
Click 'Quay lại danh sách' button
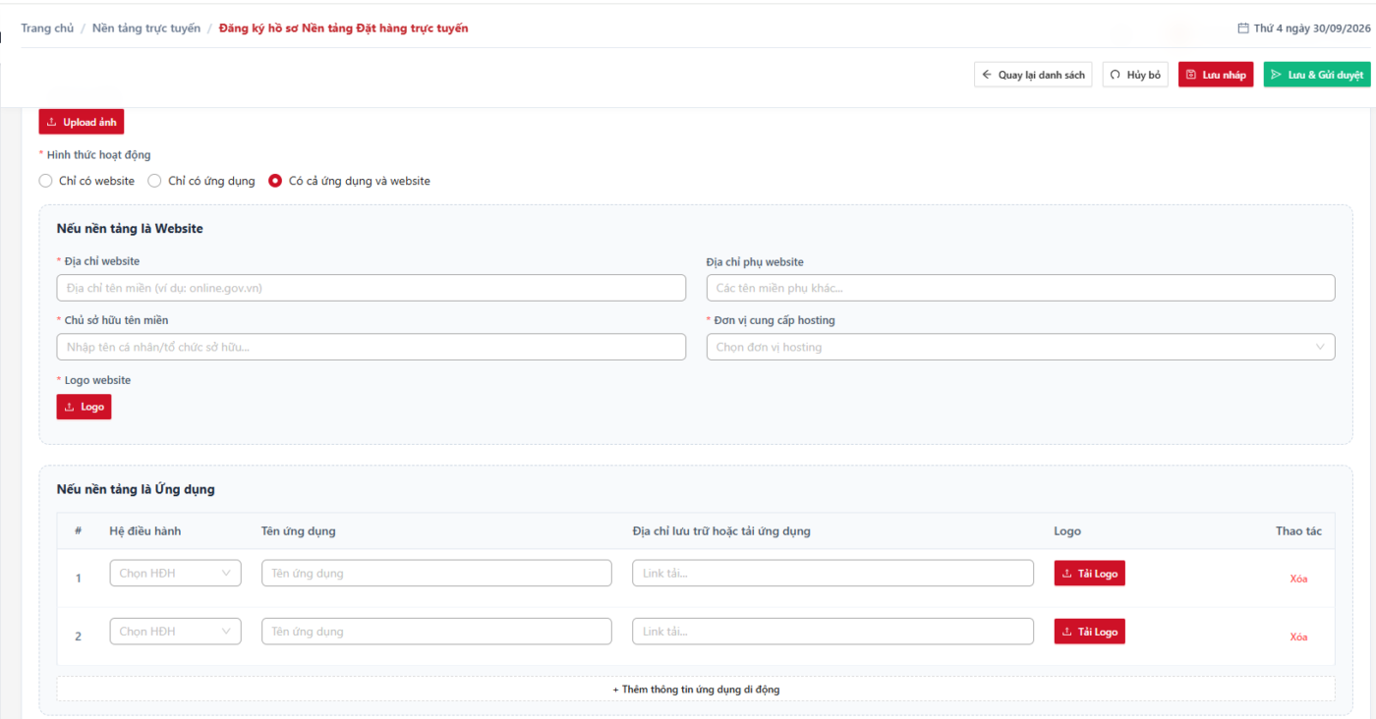(x=1033, y=75)
